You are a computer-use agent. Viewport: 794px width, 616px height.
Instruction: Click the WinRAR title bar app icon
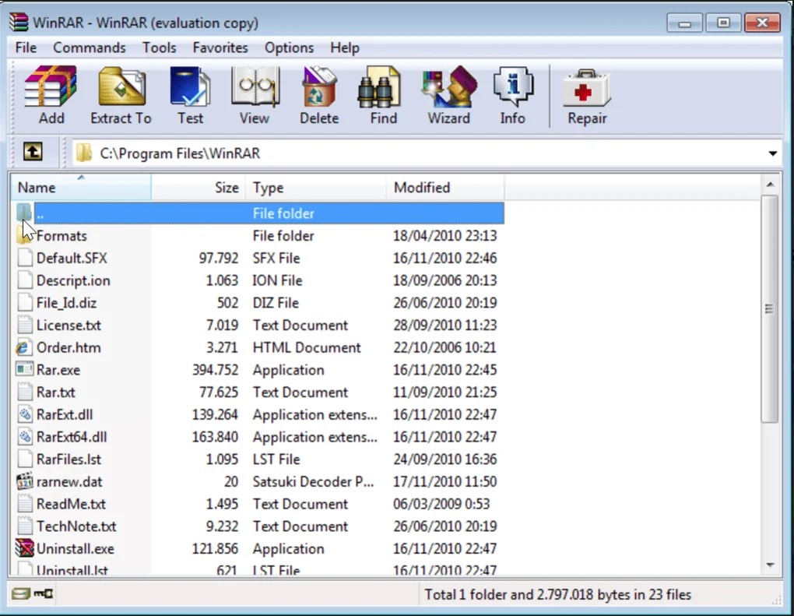(x=19, y=23)
